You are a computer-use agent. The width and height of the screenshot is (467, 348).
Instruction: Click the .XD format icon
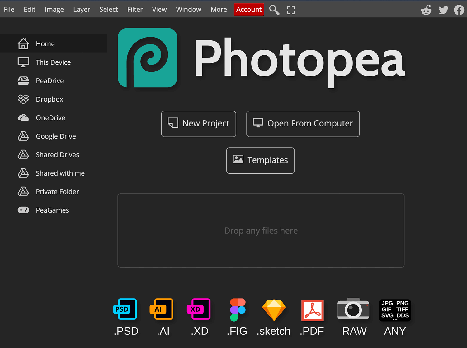coord(199,309)
